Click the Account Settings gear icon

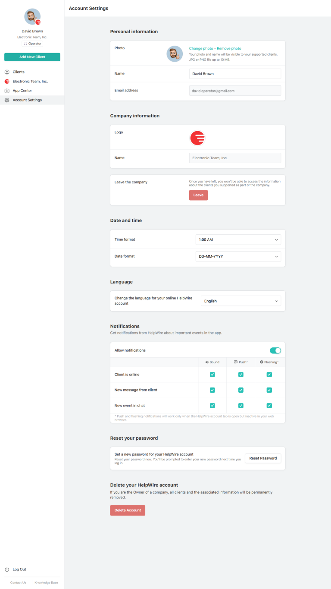[x=6, y=100]
